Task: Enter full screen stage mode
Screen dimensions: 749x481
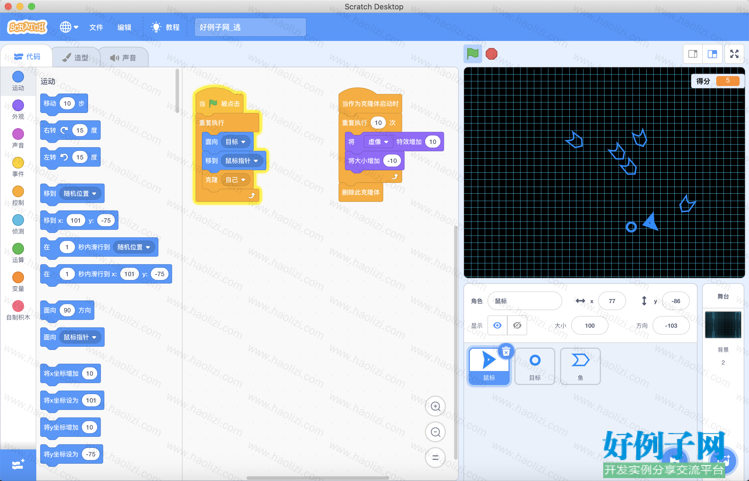Action: point(734,54)
